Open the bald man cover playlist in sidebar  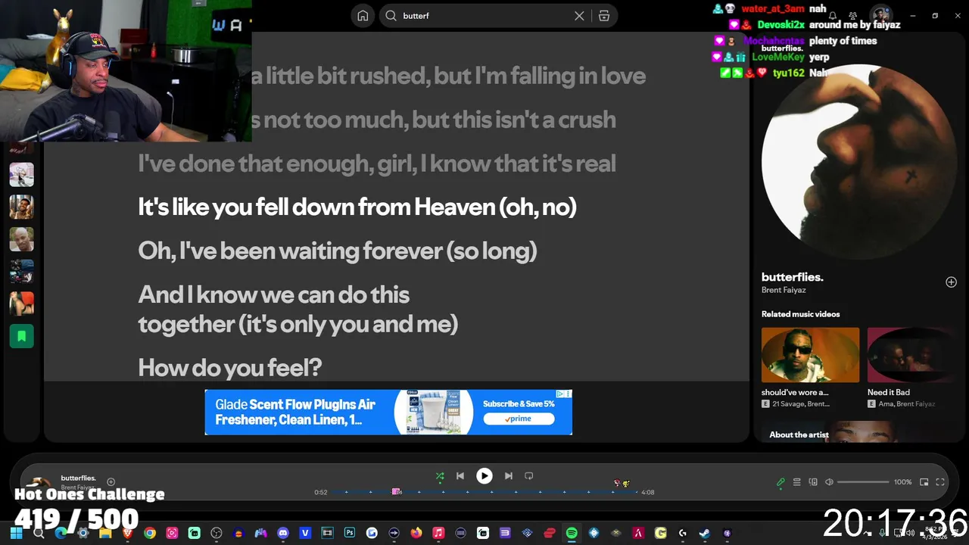(x=21, y=239)
